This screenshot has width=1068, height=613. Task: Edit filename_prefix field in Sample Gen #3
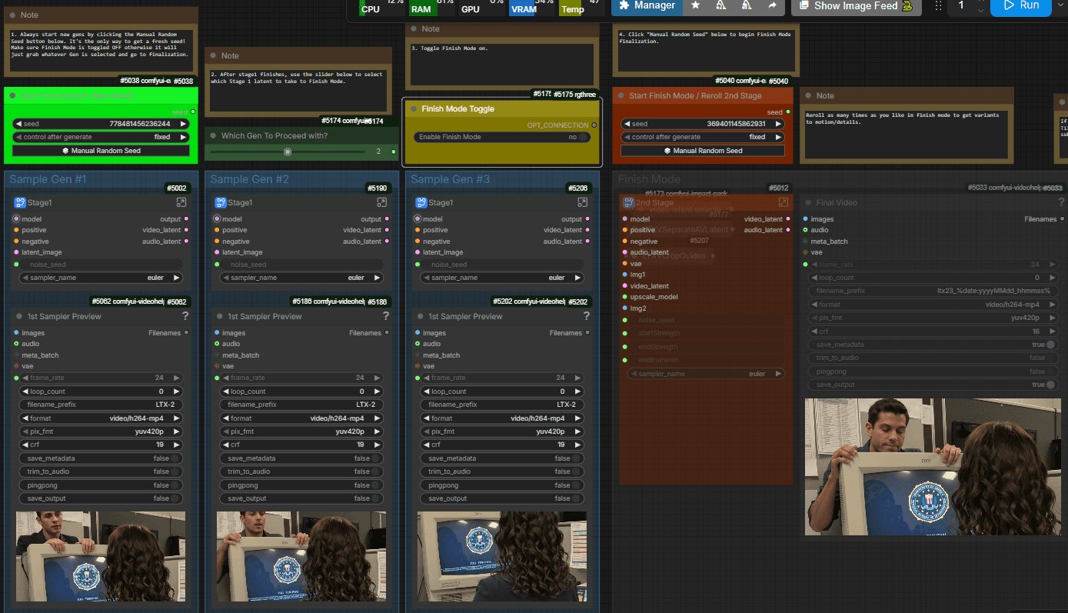point(502,405)
